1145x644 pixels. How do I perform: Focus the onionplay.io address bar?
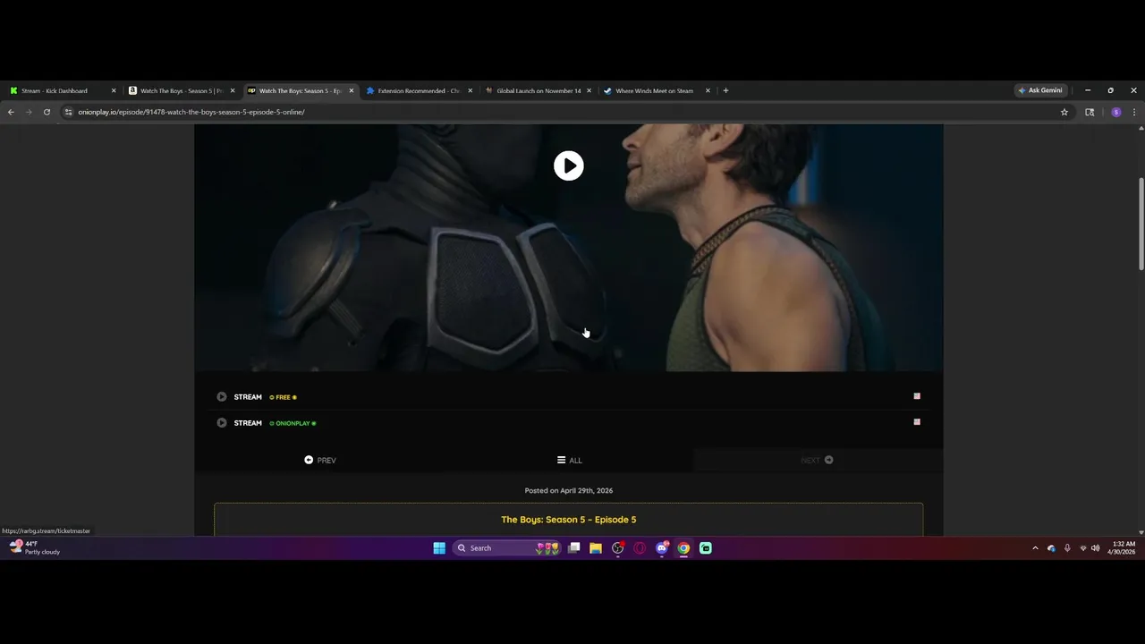564,112
